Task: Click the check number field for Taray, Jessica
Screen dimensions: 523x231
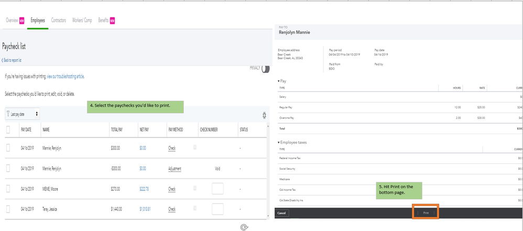Action: point(217,209)
